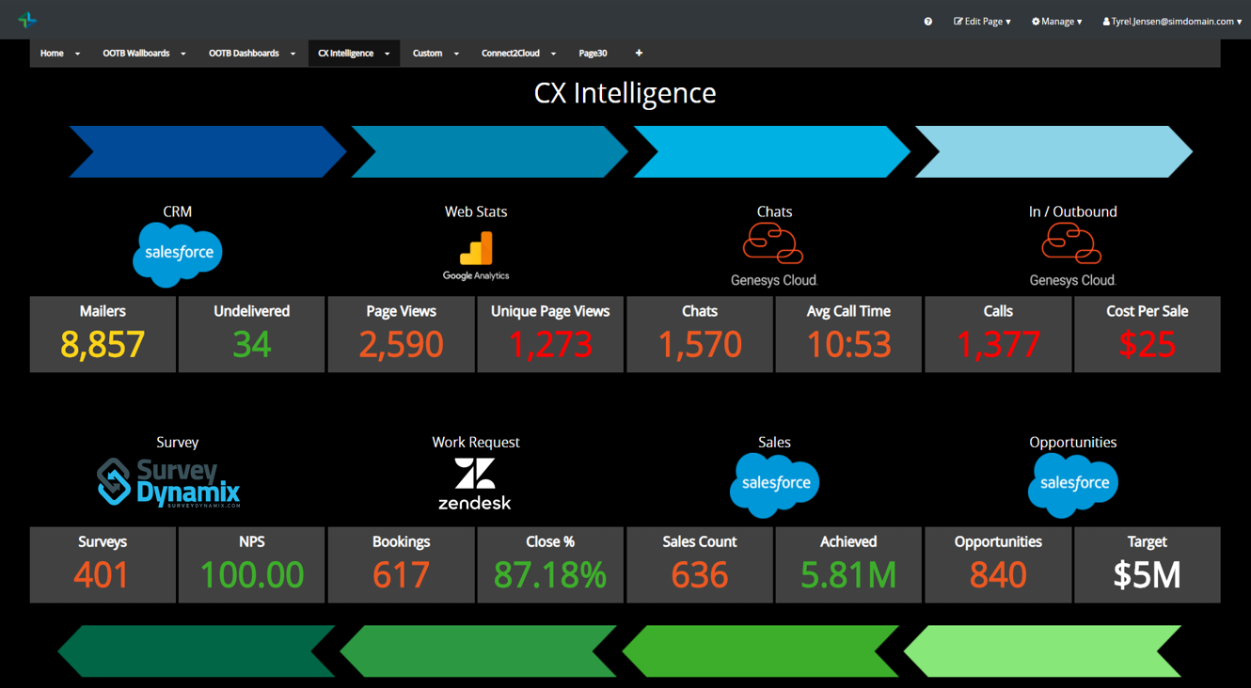Click the Achieved 5.81M tile
Viewport: 1251px width, 688px height.
tap(848, 565)
